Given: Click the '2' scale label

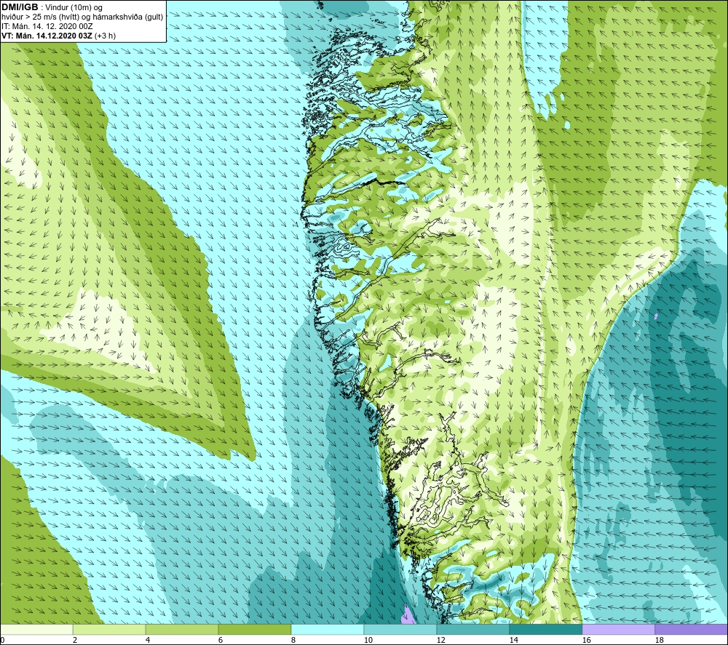Looking at the screenshot, I should [x=75, y=640].
